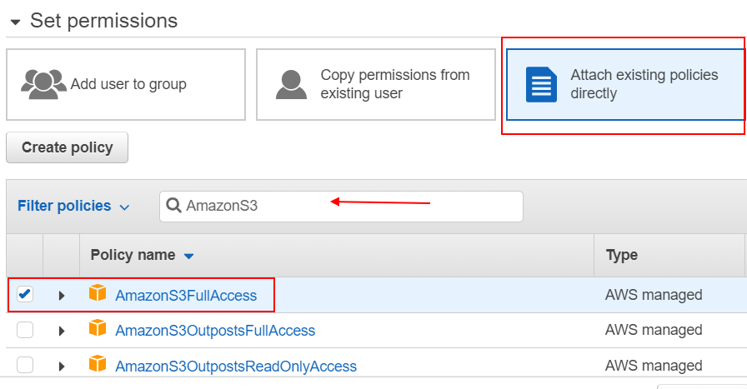Expand the AmazonS3OutpostsReadOnlyAccess row details
The height and width of the screenshot is (389, 747).
[x=62, y=367]
